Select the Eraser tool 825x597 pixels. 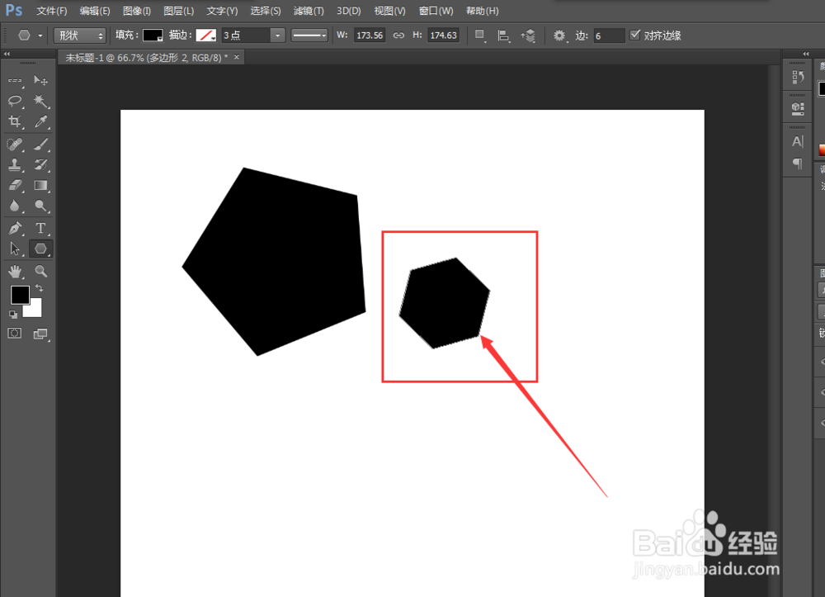[x=15, y=185]
